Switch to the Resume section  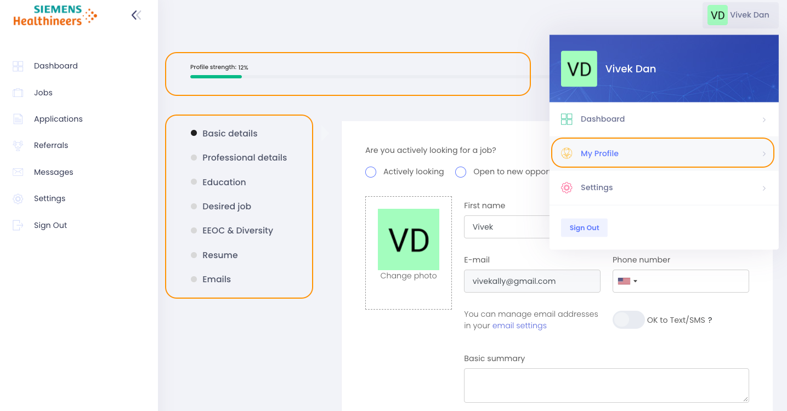[220, 255]
